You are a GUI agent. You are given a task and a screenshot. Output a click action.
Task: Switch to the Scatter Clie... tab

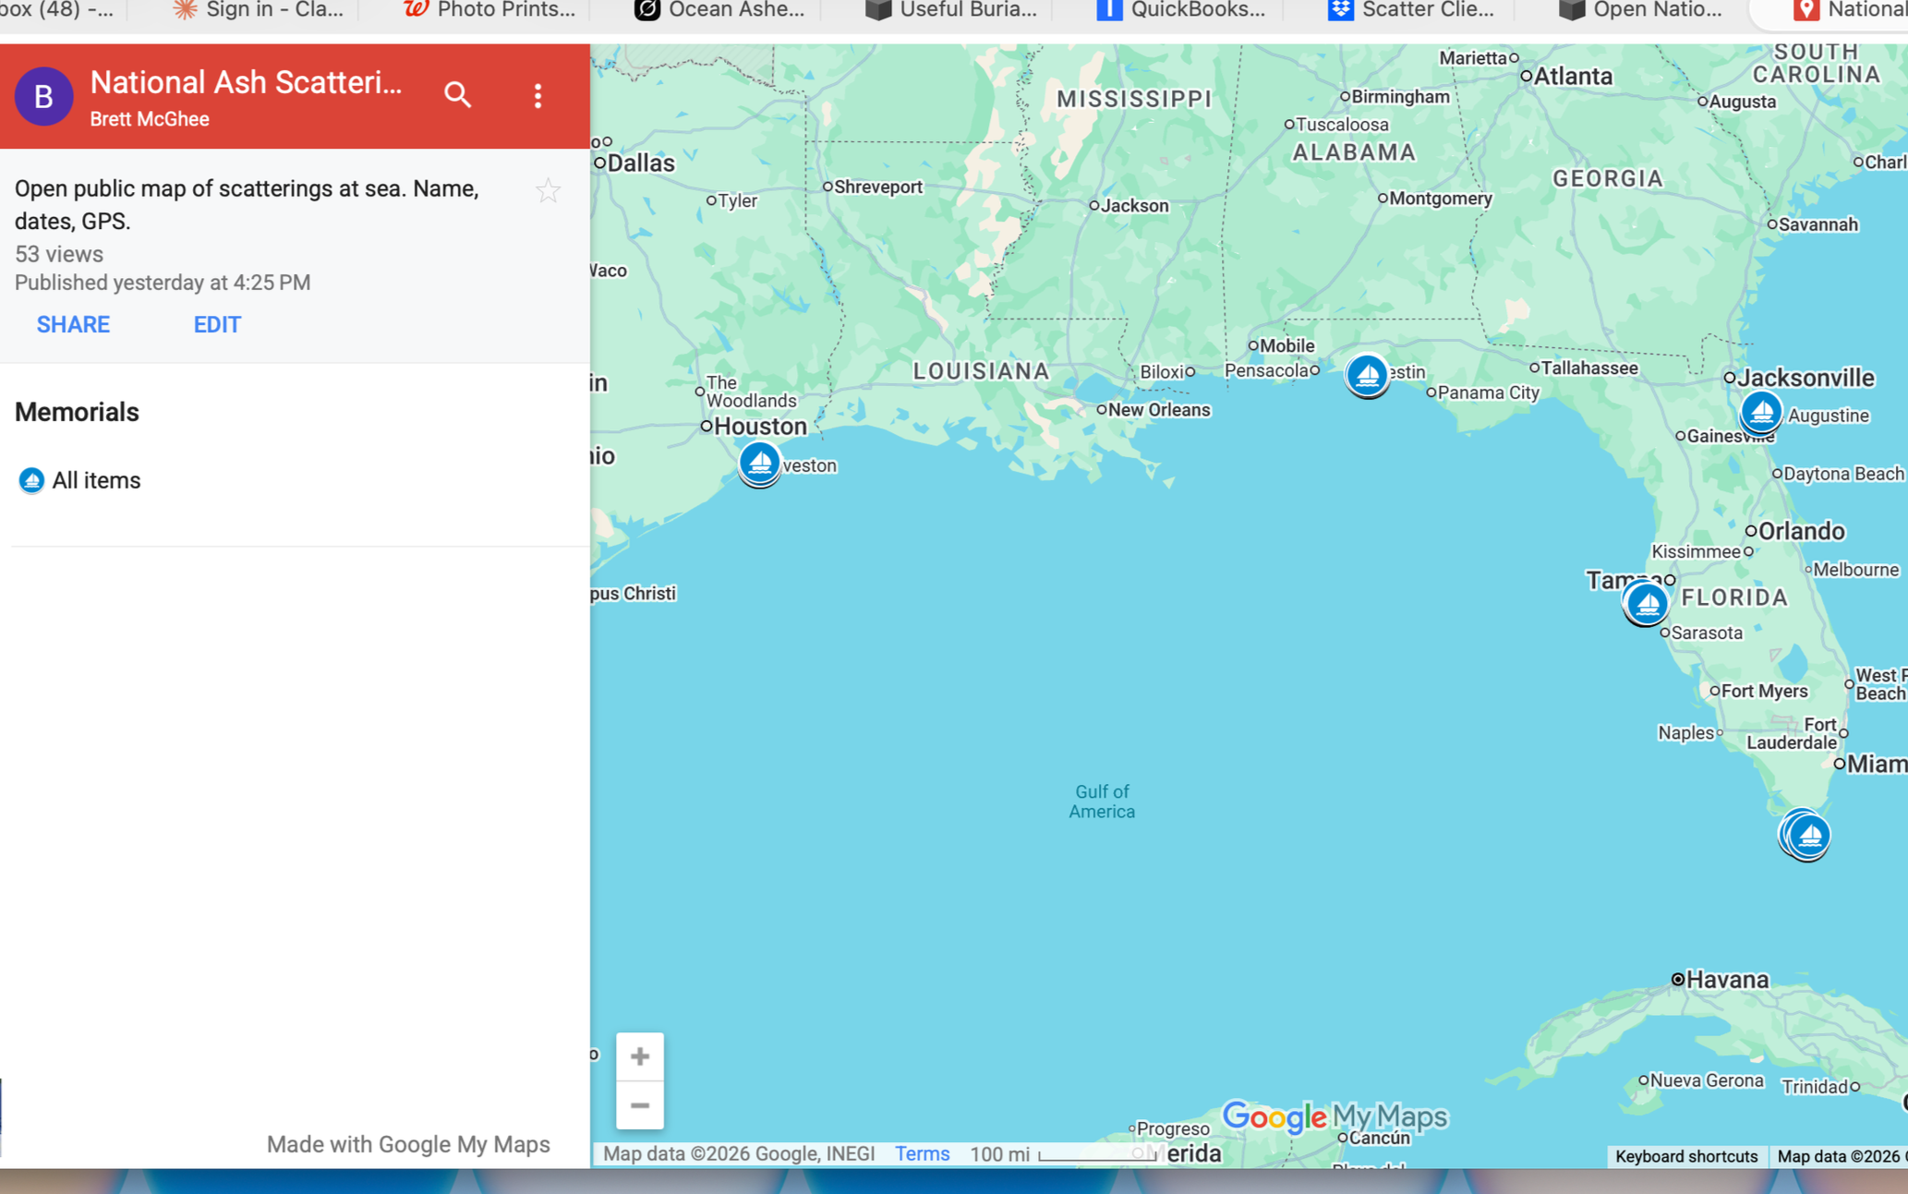pos(1411,10)
